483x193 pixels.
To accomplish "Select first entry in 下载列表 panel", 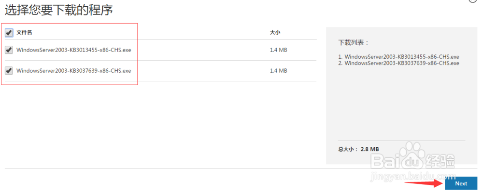I will (x=398, y=57).
